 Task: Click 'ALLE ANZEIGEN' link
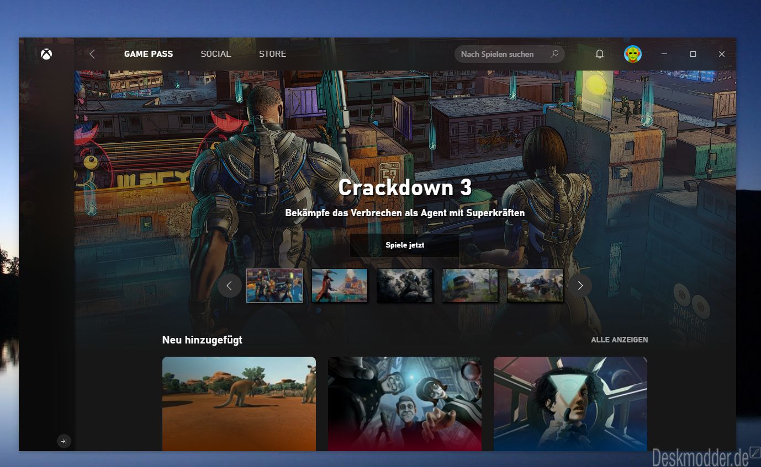620,340
